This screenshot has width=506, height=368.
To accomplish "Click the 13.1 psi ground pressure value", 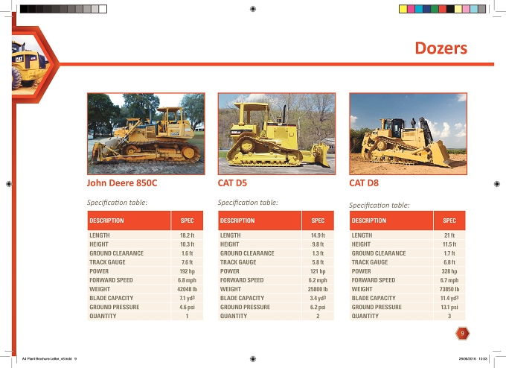I will 449,307.
